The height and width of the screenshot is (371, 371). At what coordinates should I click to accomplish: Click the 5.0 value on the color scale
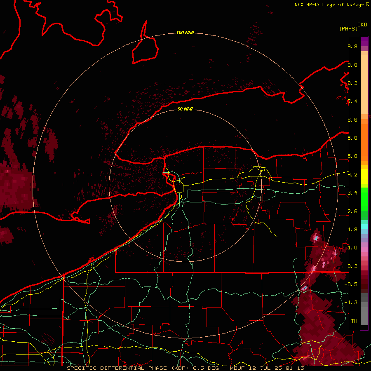point(352,156)
